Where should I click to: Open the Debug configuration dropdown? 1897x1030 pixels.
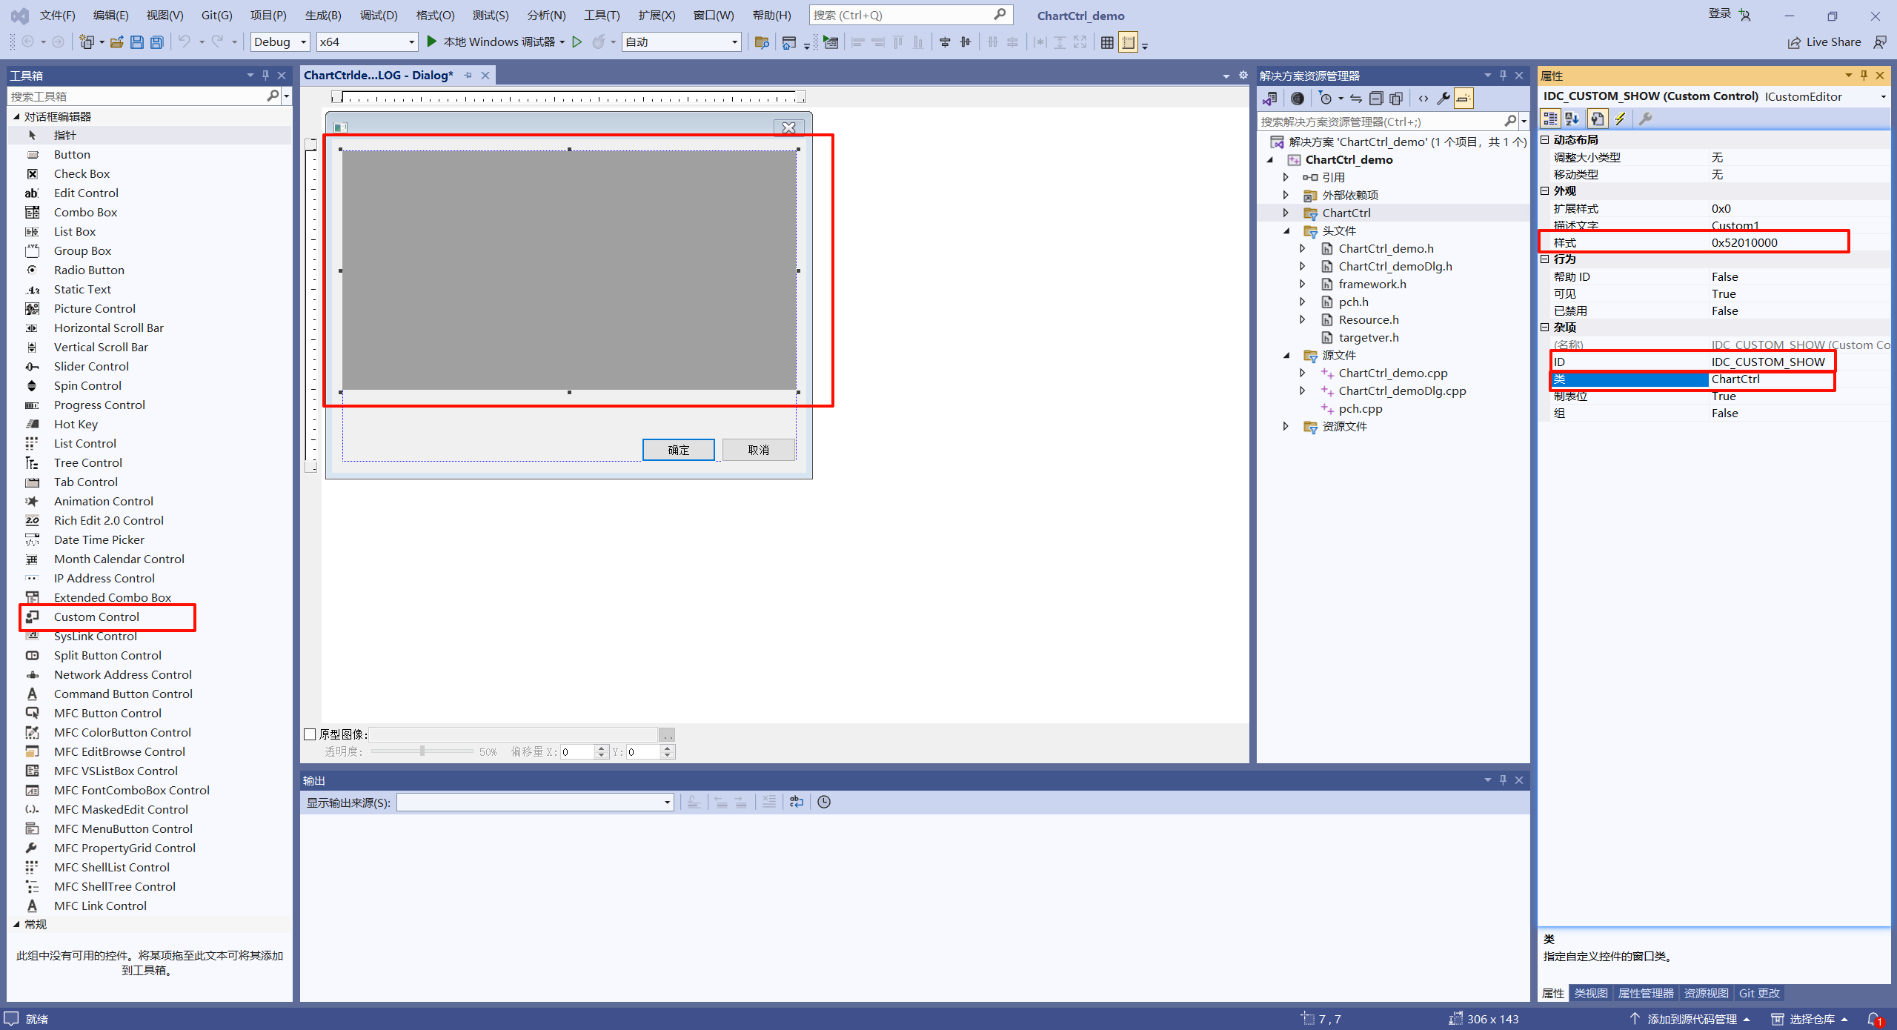click(303, 42)
